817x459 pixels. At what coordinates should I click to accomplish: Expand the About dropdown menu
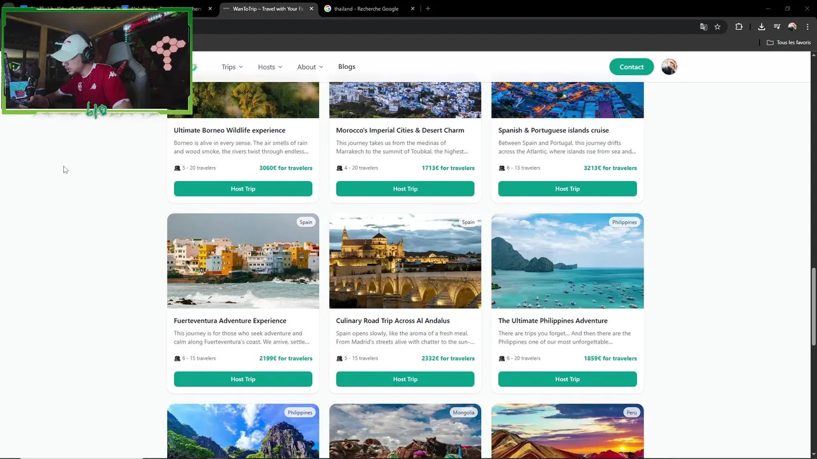pyautogui.click(x=310, y=67)
